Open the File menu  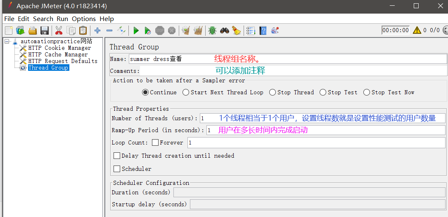tap(9, 19)
